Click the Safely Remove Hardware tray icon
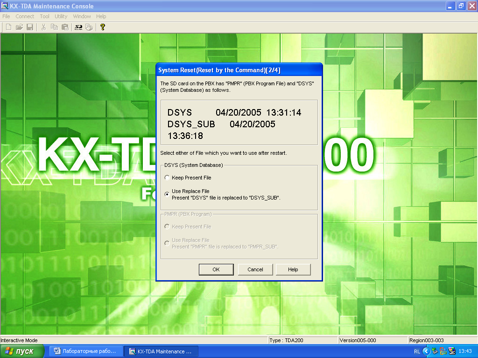 click(x=435, y=351)
